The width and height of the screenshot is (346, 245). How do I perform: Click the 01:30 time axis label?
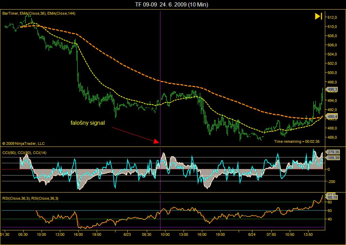tap(5, 234)
